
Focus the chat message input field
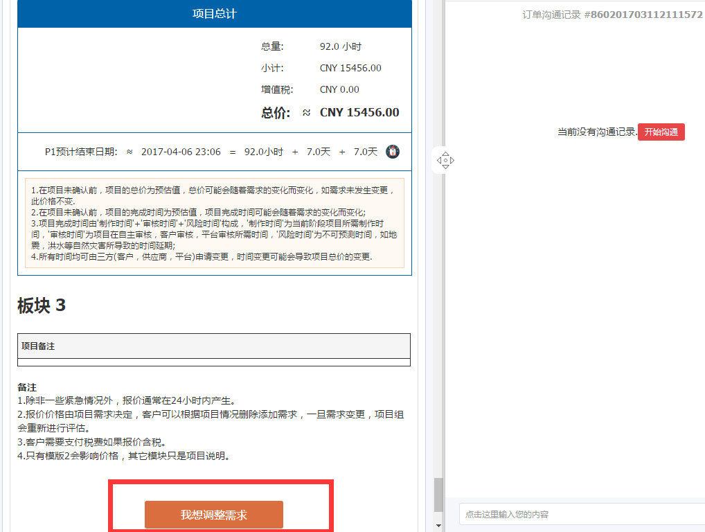[582, 515]
